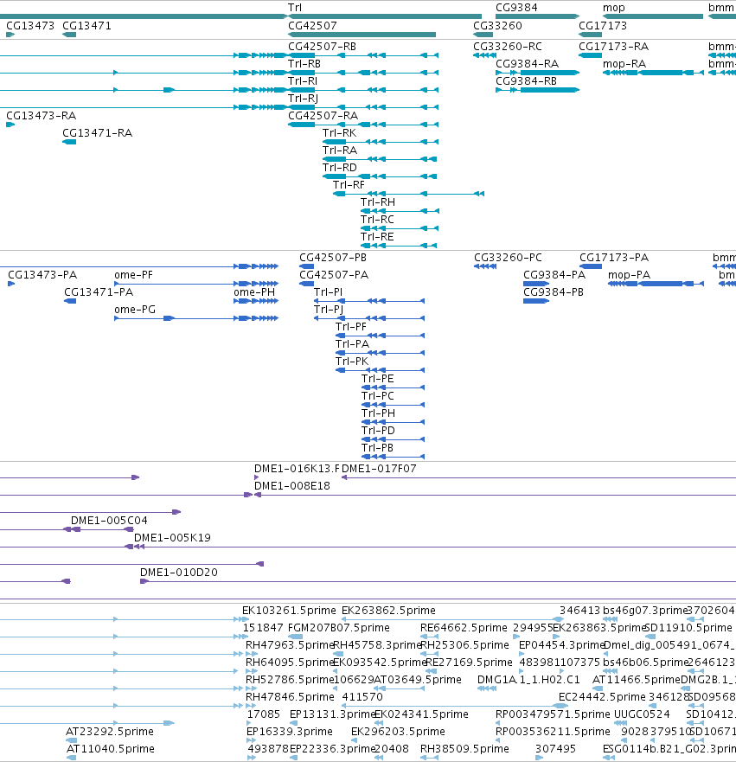
Task: Click the Trl-PC protein label
Action: pyautogui.click(x=377, y=395)
